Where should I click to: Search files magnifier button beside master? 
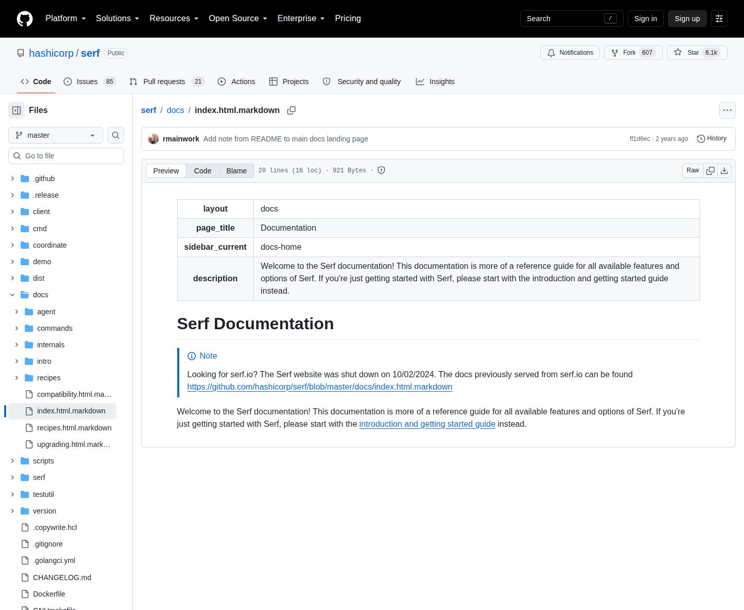pyautogui.click(x=116, y=135)
